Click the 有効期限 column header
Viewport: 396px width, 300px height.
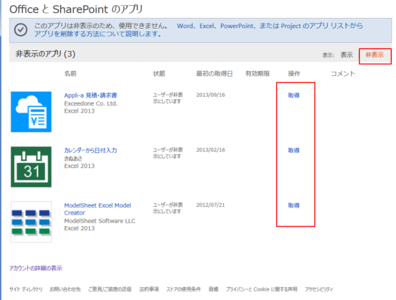(x=257, y=73)
